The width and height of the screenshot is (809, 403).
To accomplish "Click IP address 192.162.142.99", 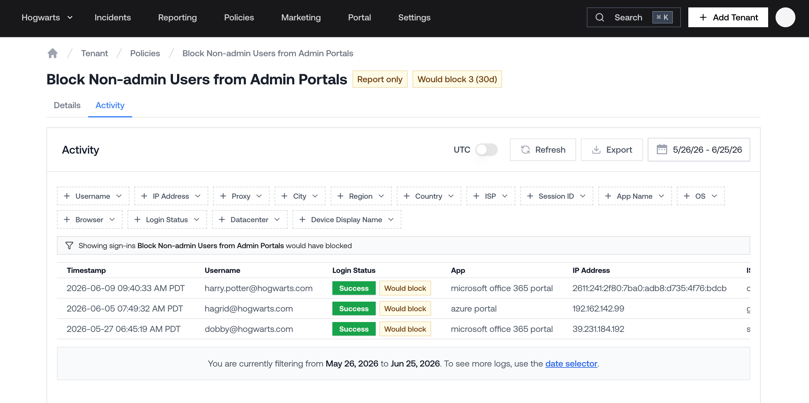I will click(x=598, y=309).
